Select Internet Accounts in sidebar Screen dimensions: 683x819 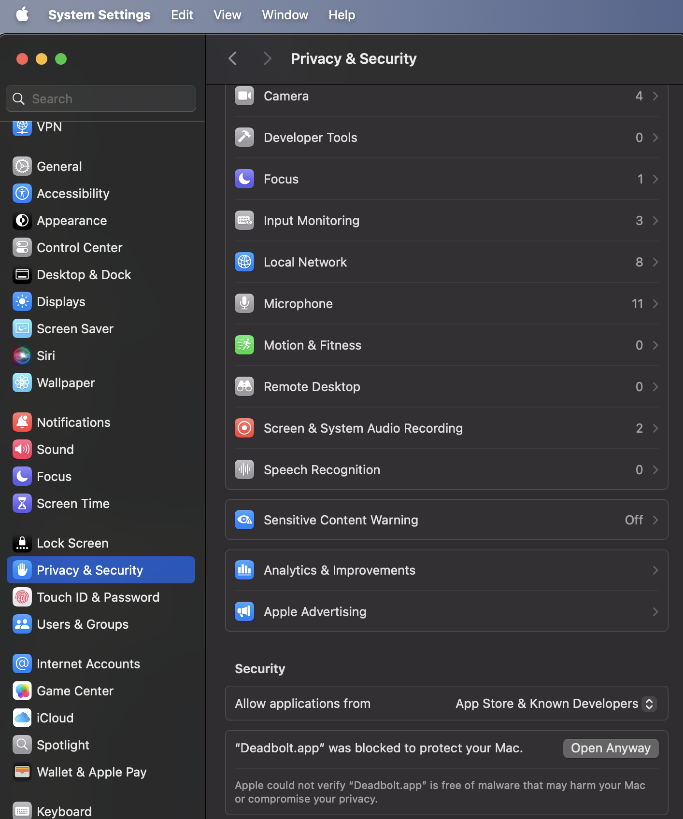(x=101, y=664)
